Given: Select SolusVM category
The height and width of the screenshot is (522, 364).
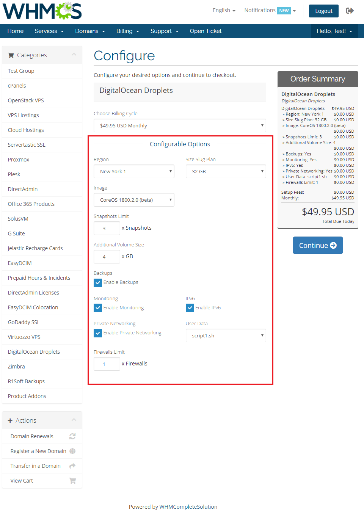Looking at the screenshot, I should point(42,219).
